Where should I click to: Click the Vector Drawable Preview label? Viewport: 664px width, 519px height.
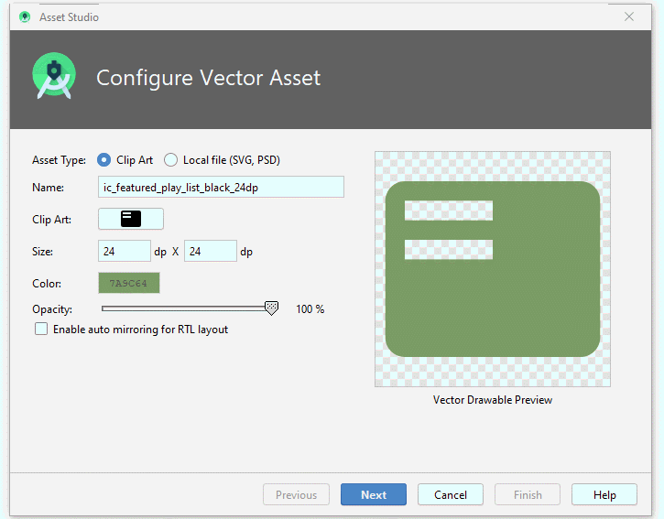493,400
